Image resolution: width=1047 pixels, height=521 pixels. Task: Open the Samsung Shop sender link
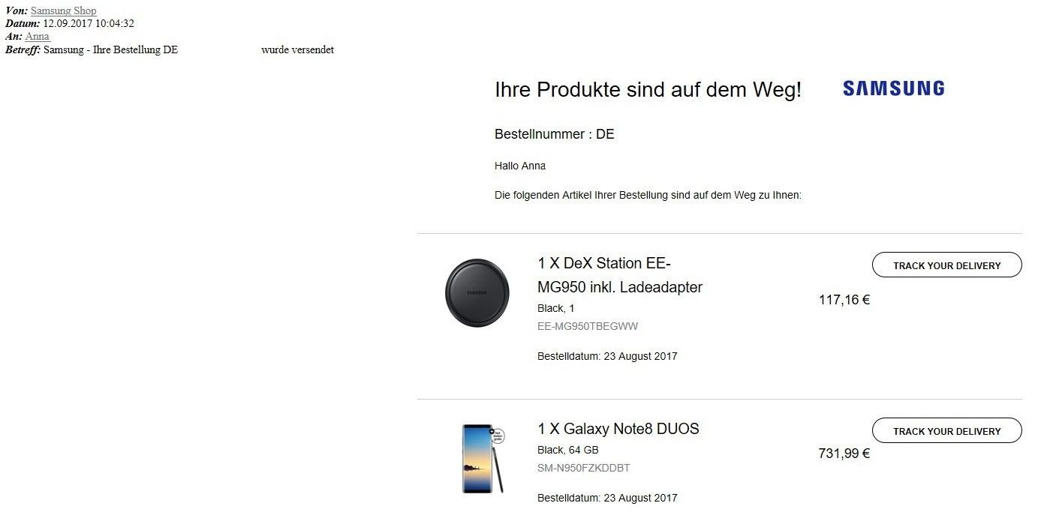(x=63, y=11)
